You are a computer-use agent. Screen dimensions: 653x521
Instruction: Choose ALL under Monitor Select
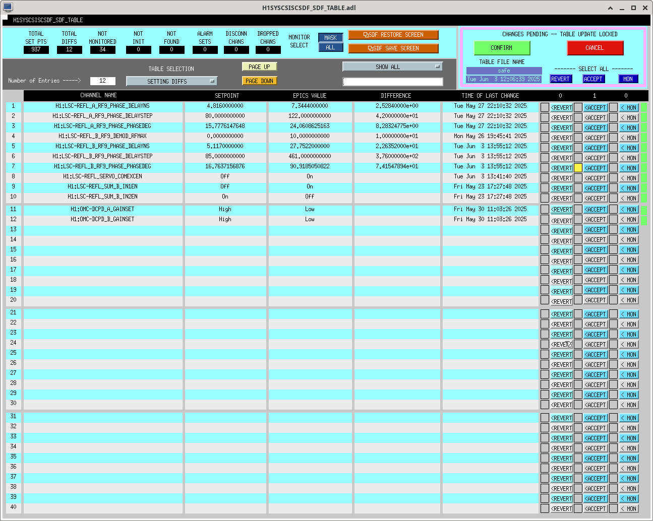pyautogui.click(x=330, y=47)
